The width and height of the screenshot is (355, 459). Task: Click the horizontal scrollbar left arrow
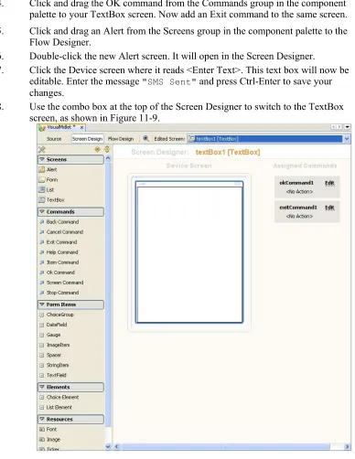117,447
